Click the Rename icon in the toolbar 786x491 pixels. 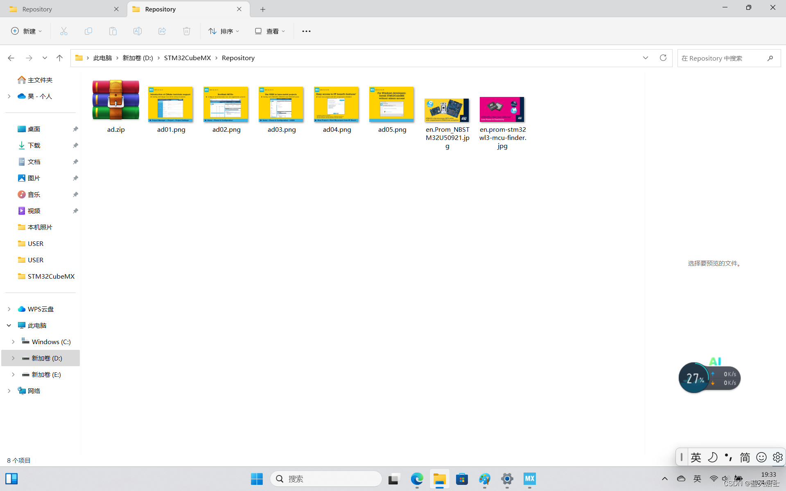pyautogui.click(x=138, y=31)
